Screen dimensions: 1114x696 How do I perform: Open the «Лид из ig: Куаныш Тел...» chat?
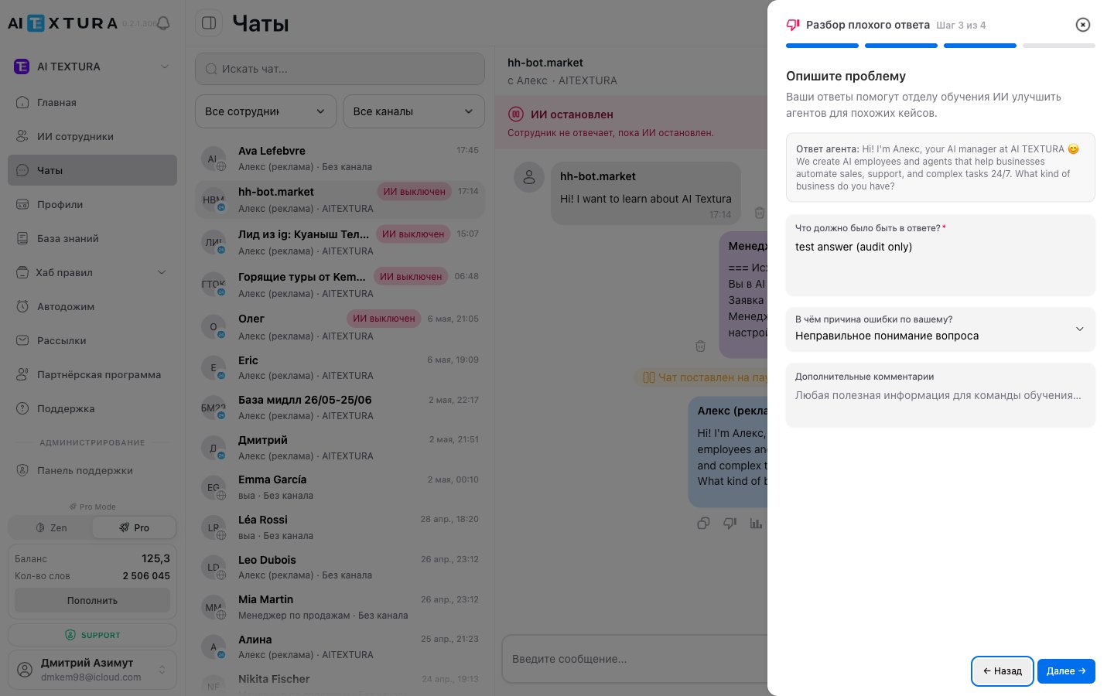[x=340, y=242]
